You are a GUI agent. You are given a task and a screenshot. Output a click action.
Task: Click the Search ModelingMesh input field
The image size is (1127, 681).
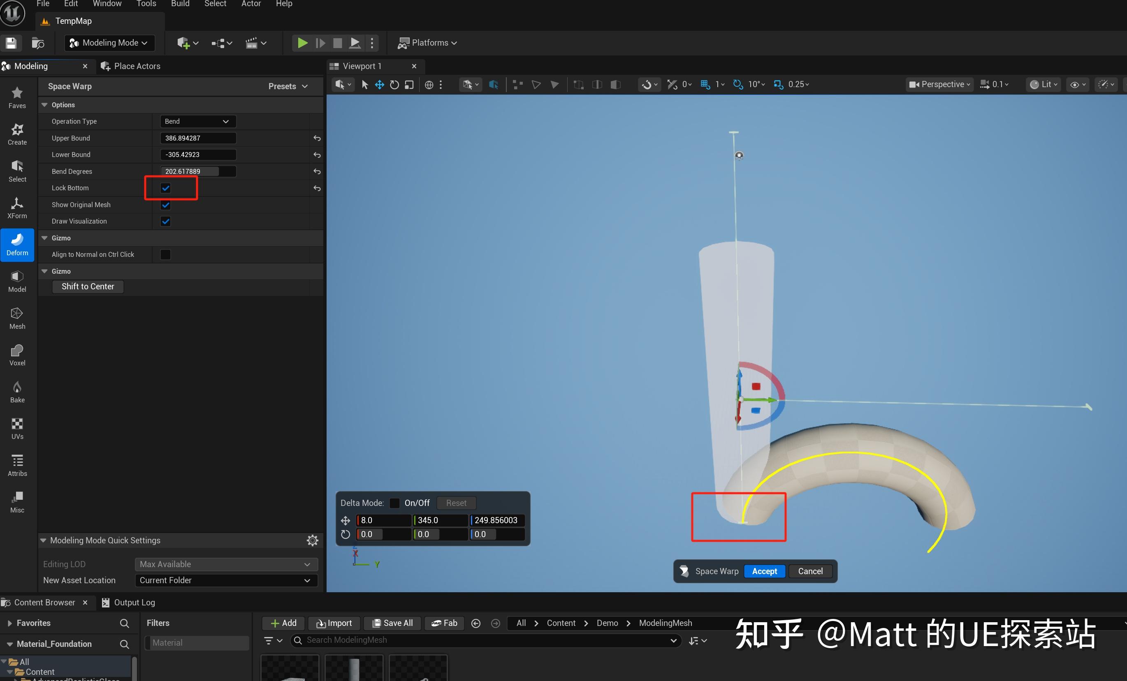pos(485,640)
